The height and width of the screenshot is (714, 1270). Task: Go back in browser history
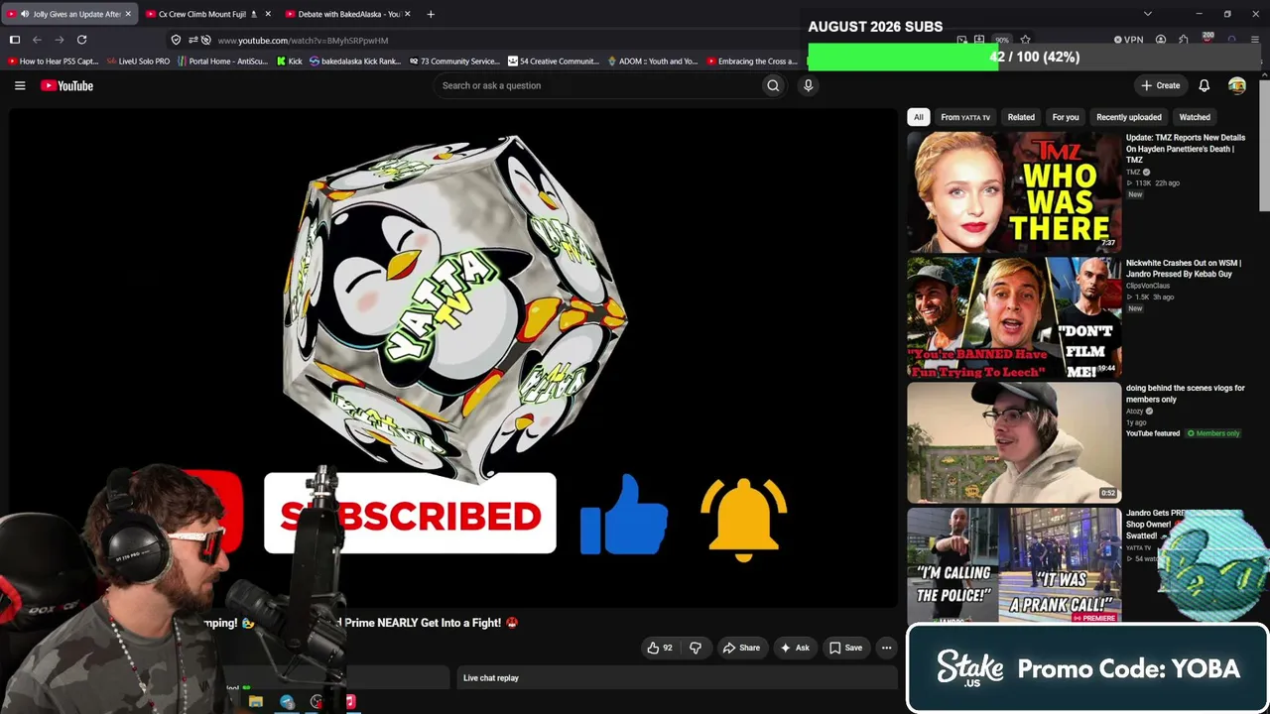37,40
